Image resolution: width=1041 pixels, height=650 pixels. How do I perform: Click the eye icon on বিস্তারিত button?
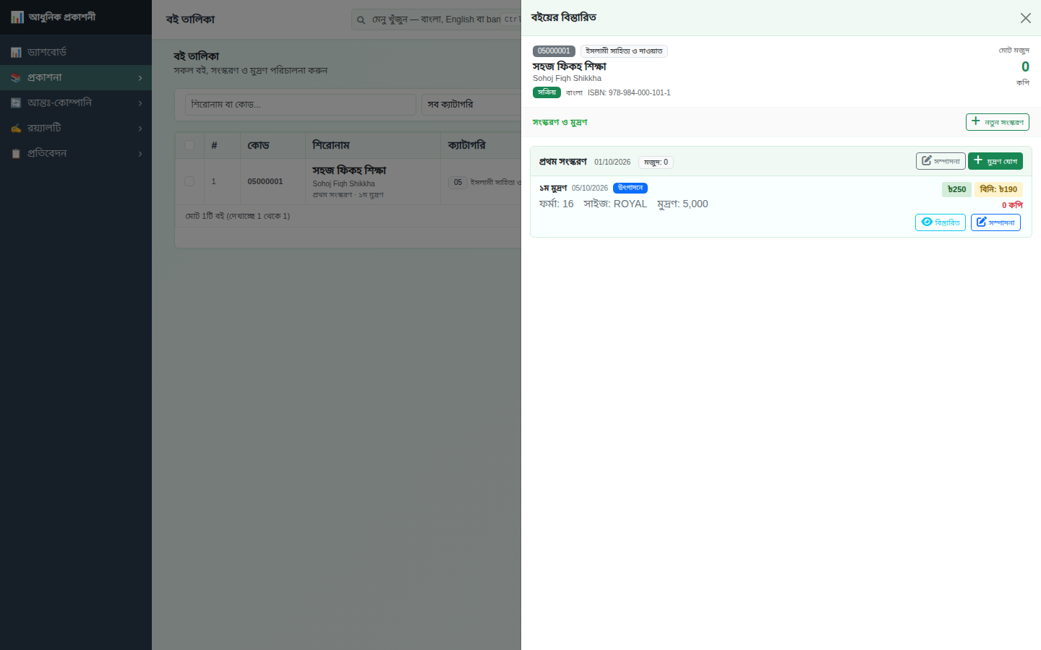(x=927, y=222)
